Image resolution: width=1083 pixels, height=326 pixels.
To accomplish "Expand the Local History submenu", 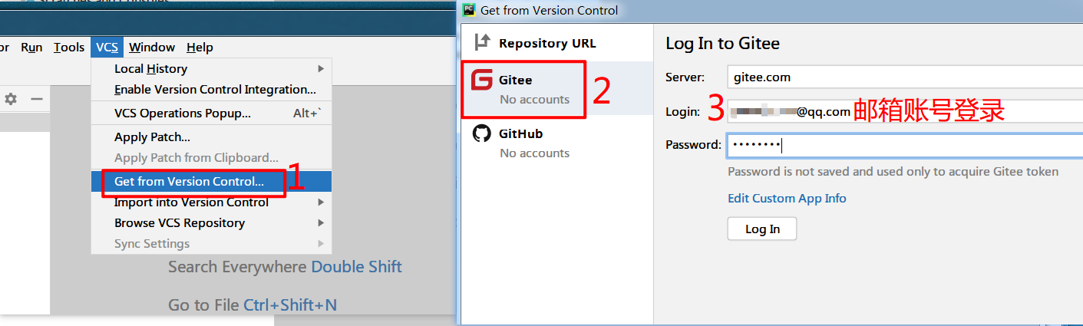I will 212,69.
